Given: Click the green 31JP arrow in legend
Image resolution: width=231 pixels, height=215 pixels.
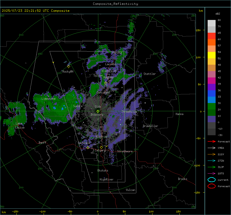Looking at the screenshot, I should (211, 167).
